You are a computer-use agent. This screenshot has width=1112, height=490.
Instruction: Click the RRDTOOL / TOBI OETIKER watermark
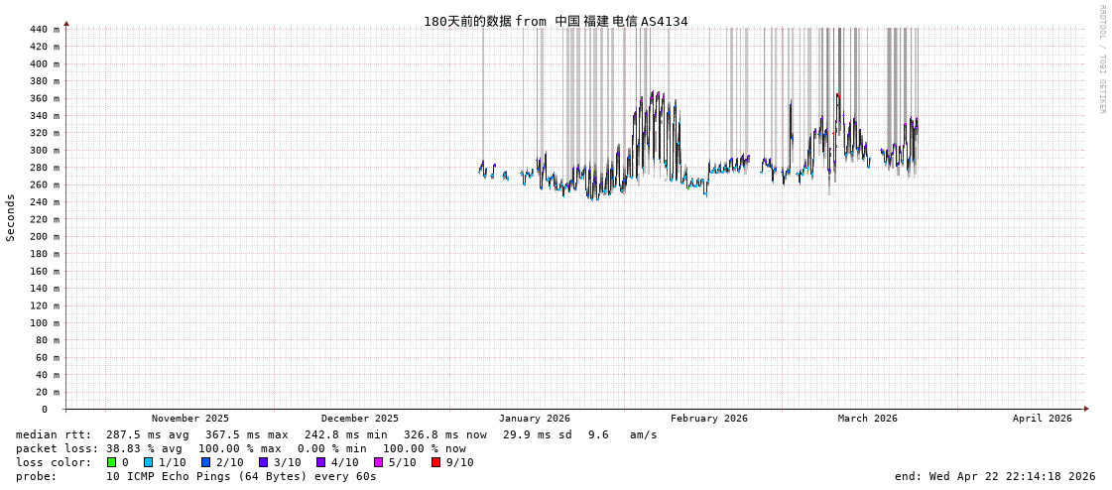[1102, 60]
